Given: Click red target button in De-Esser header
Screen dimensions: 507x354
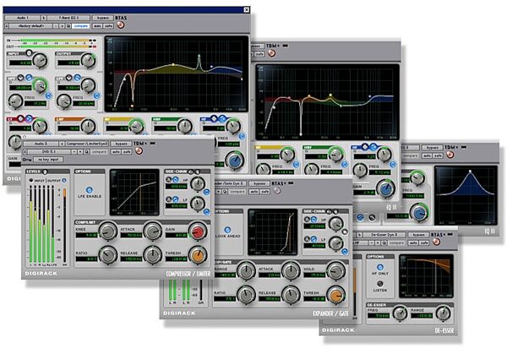Looking at the screenshot, I should (436, 242).
